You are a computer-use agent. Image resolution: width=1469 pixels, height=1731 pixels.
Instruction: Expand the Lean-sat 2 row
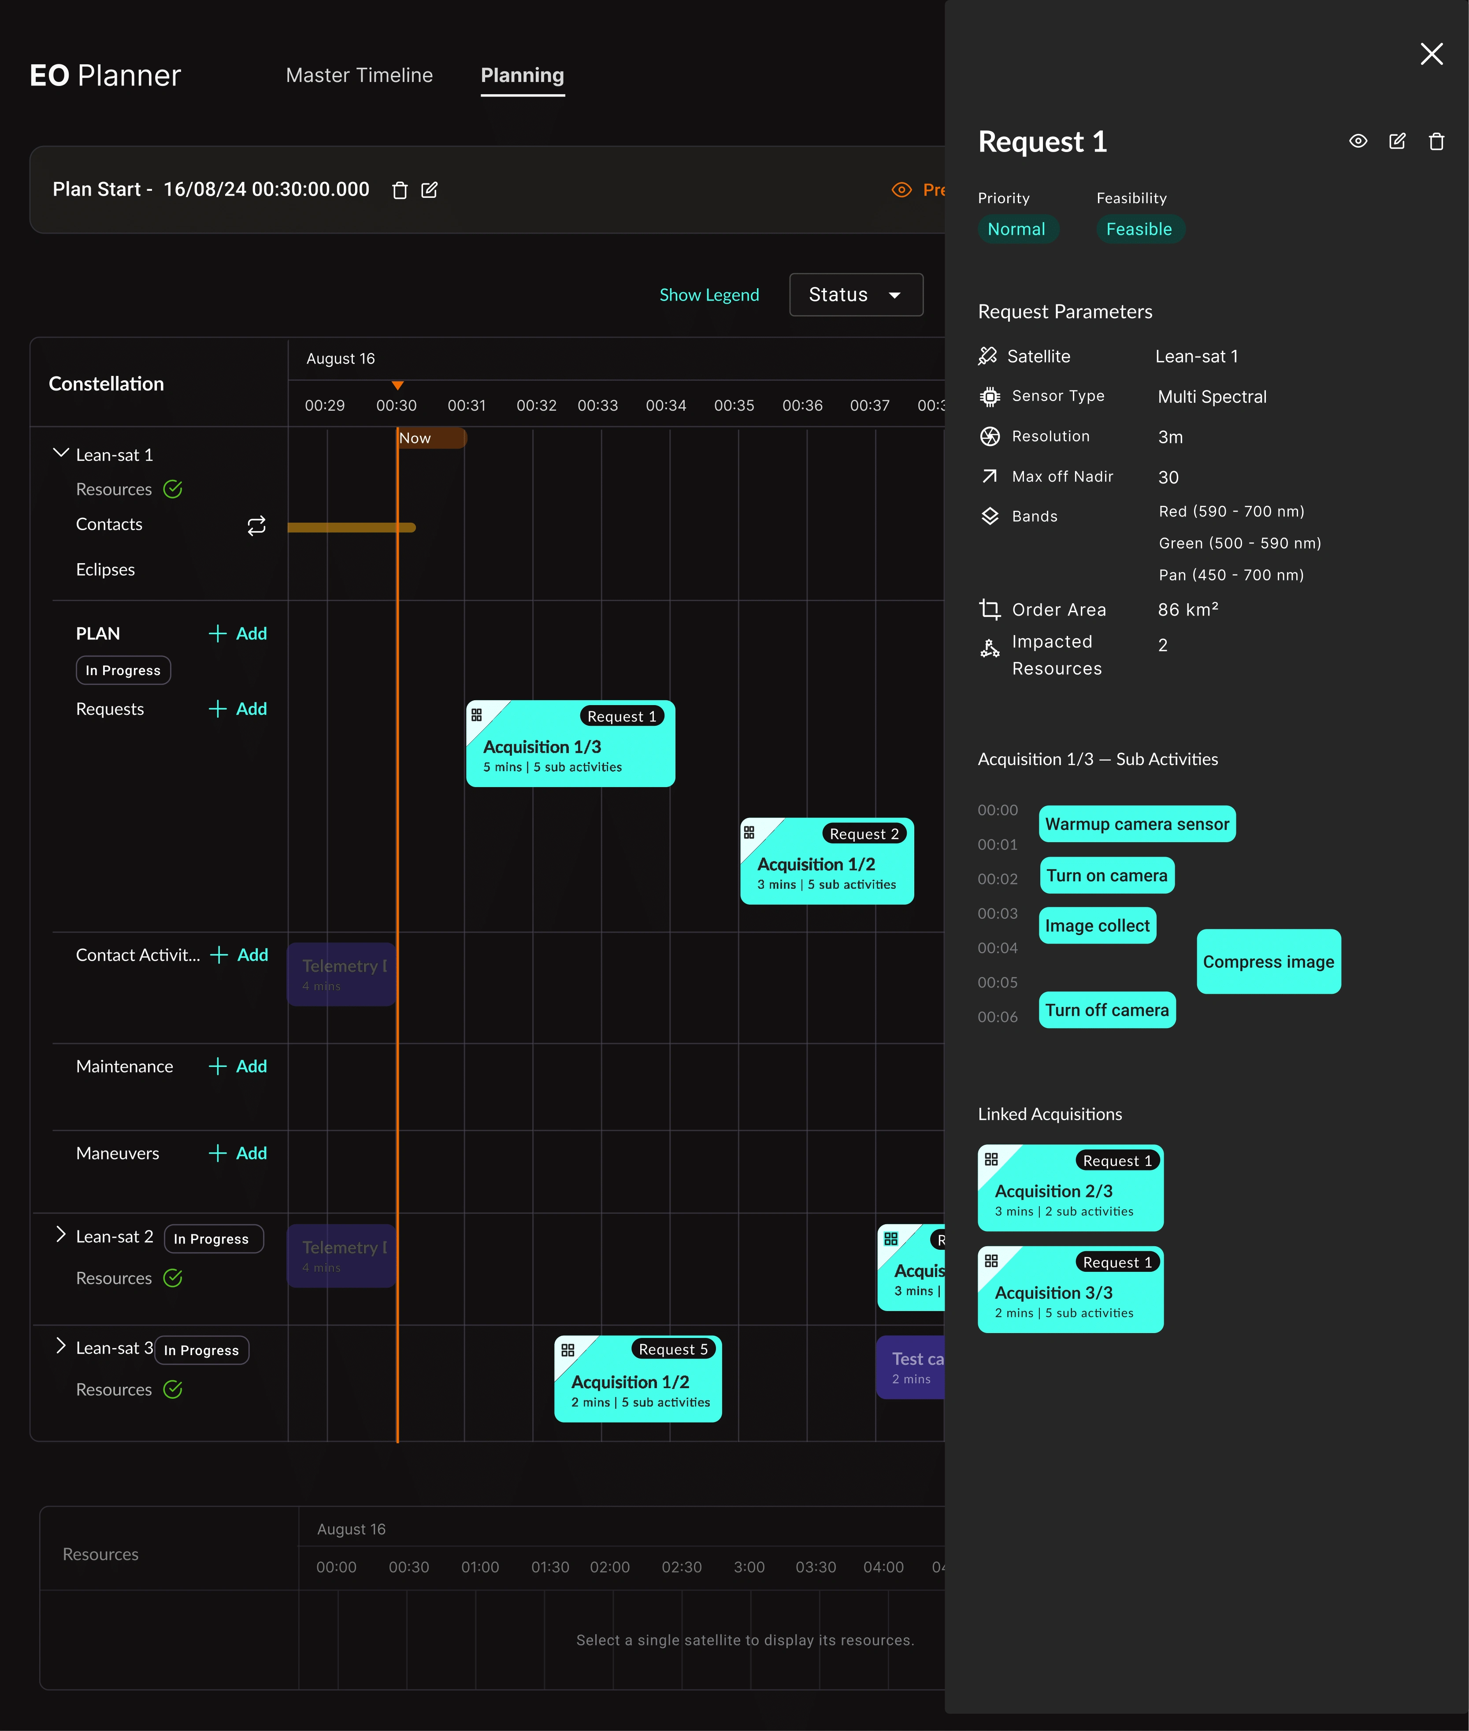(x=60, y=1234)
